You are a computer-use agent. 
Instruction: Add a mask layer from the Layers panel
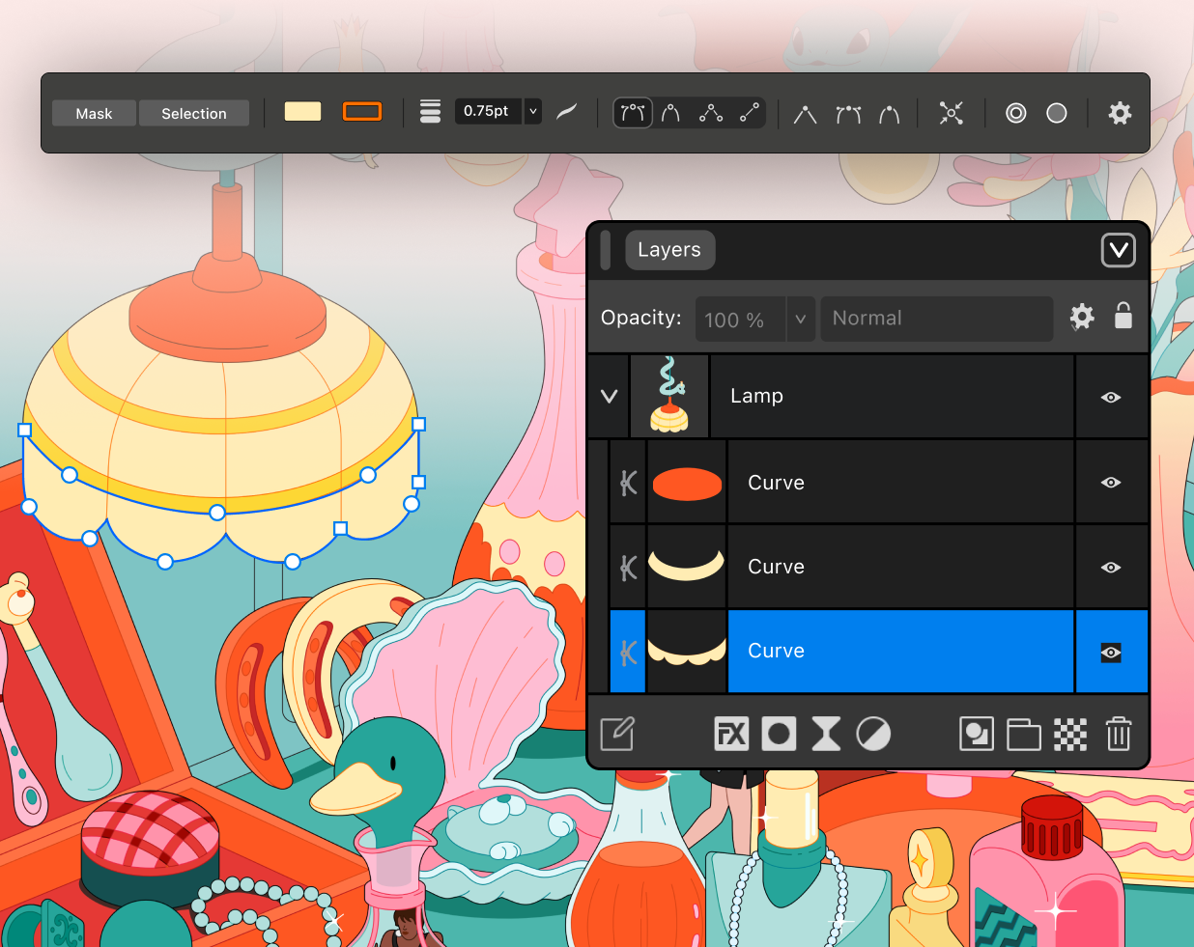coord(779,735)
